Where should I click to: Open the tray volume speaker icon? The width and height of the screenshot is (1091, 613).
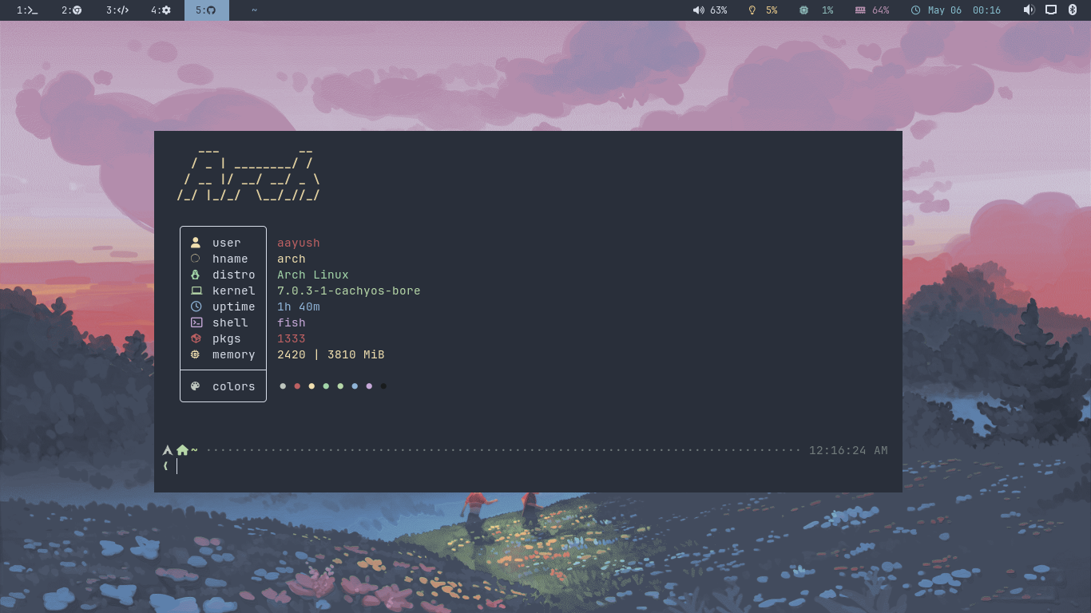pyautogui.click(x=1029, y=10)
